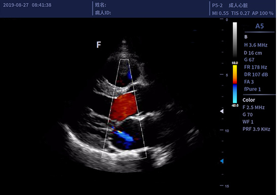This screenshot has height=195, width=277.
Task: Click the blue depth marker triangle
Action: pos(222,161)
